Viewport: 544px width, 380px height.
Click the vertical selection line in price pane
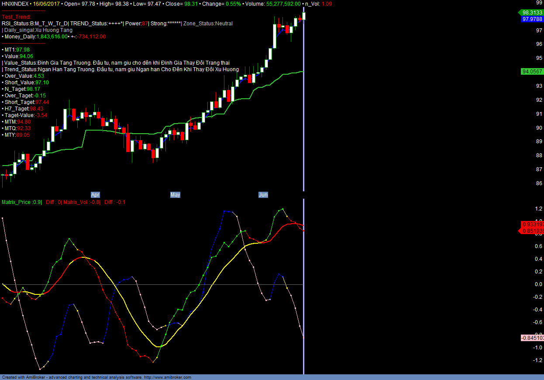click(x=303, y=109)
